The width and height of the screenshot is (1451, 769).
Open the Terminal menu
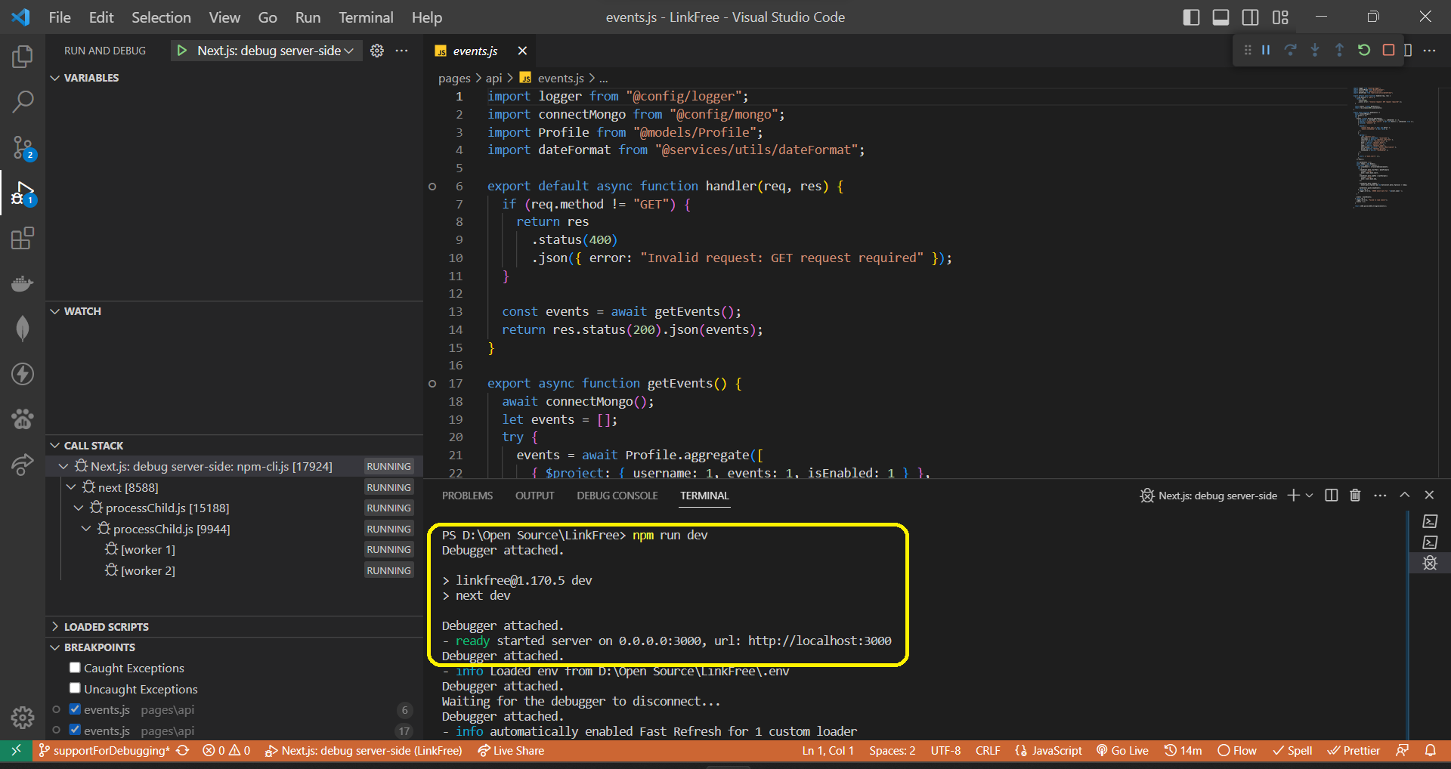[x=366, y=17]
